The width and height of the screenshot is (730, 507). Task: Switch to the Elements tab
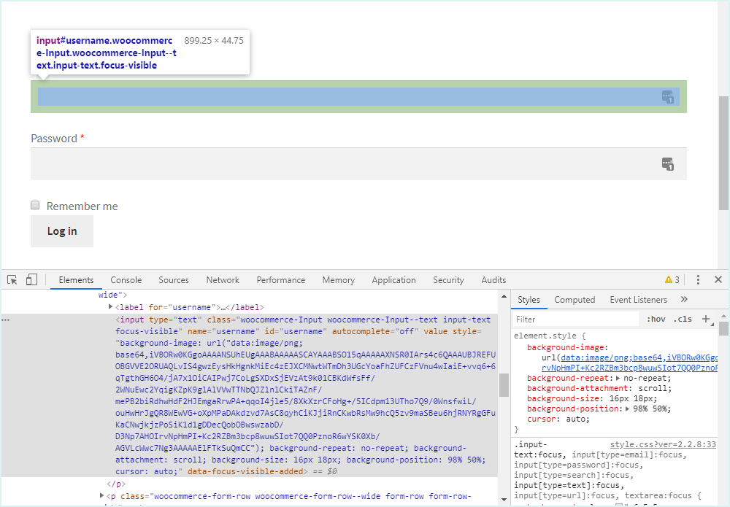point(76,280)
